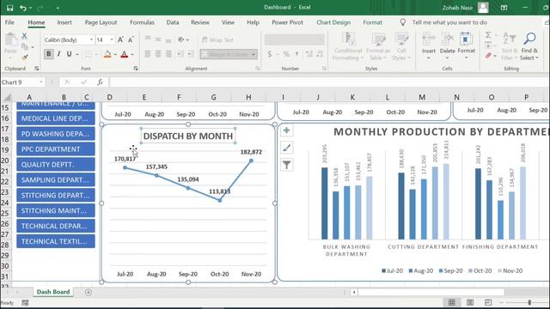Screen dimensions: 550x309
Task: Decrease font size with the small A icon
Action: (x=131, y=40)
